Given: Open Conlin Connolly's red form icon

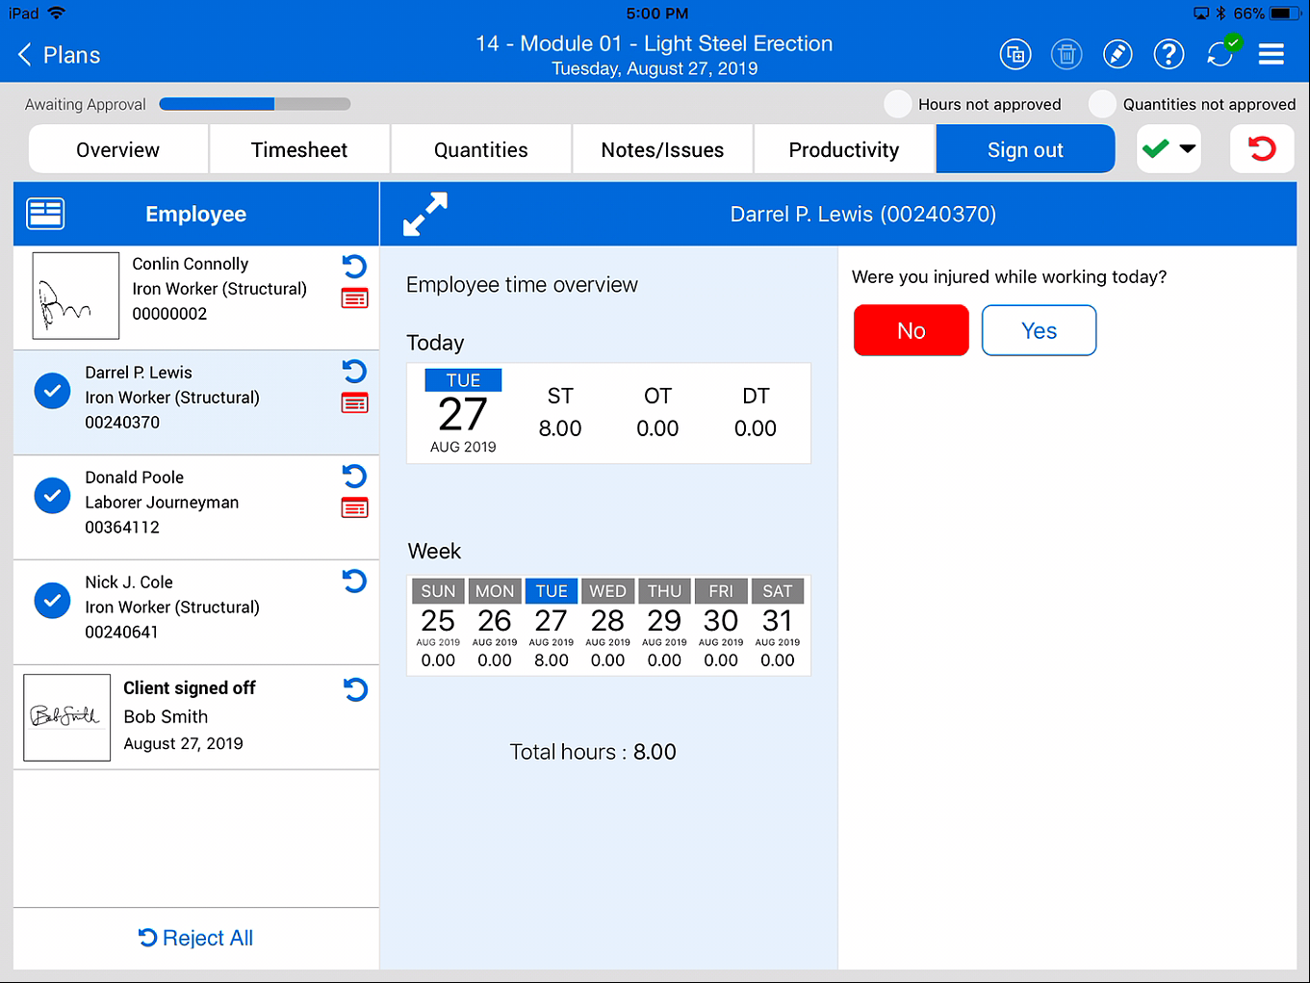Looking at the screenshot, I should 354,298.
